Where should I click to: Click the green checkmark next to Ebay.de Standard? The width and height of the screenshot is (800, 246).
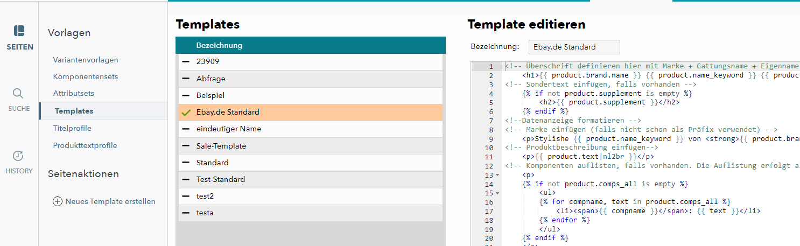[186, 113]
